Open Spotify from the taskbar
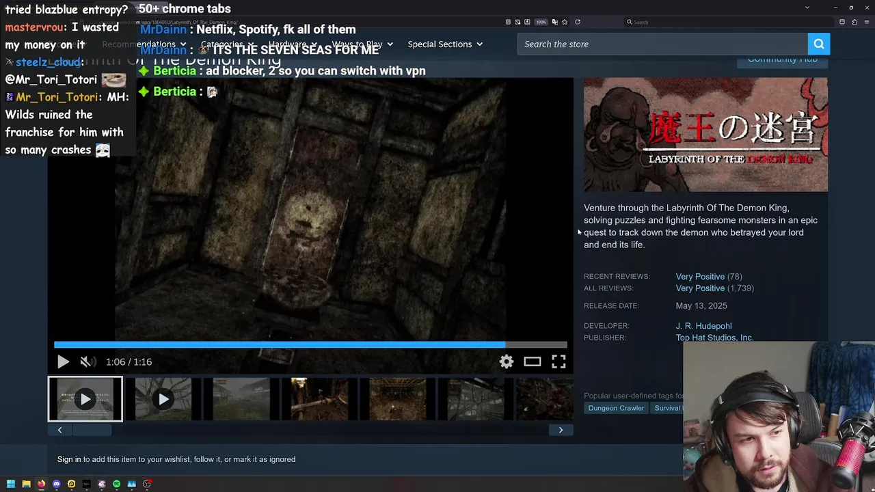Image resolution: width=875 pixels, height=492 pixels. pos(116,484)
